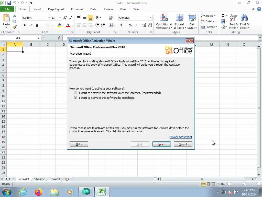
Task: Click the Top Align icon
Action: pyautogui.click(x=79, y=17)
